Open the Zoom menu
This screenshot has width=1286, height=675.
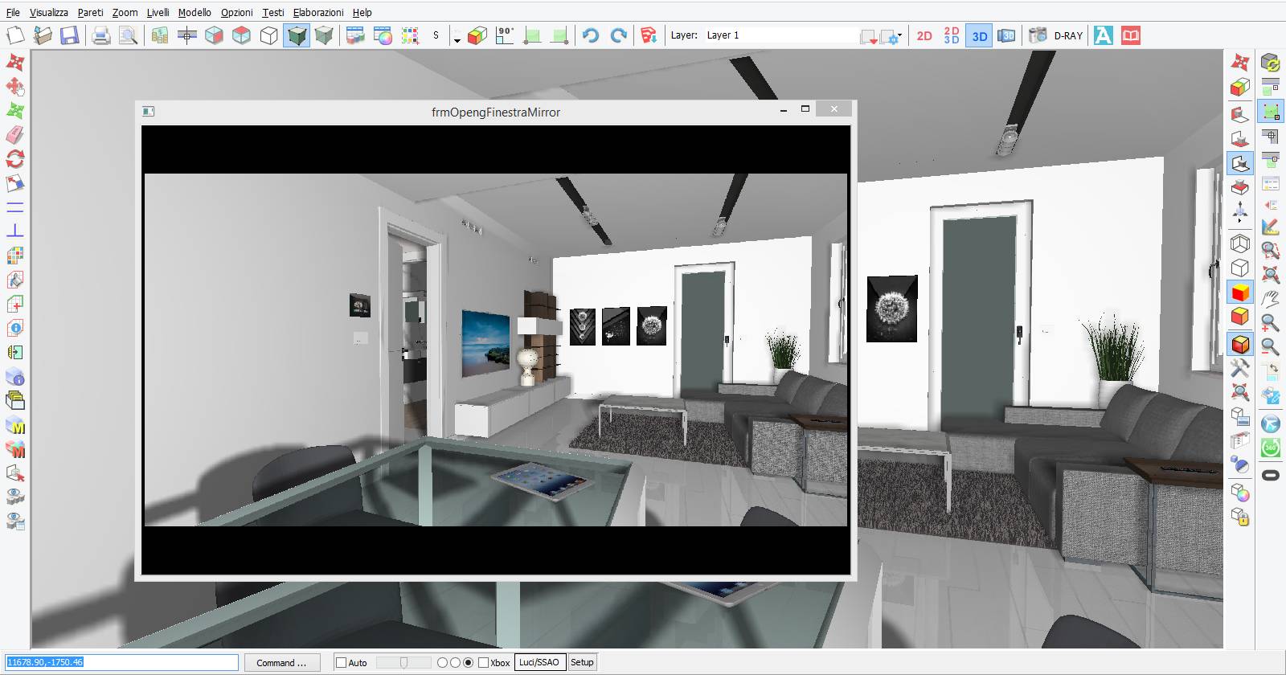coord(125,12)
